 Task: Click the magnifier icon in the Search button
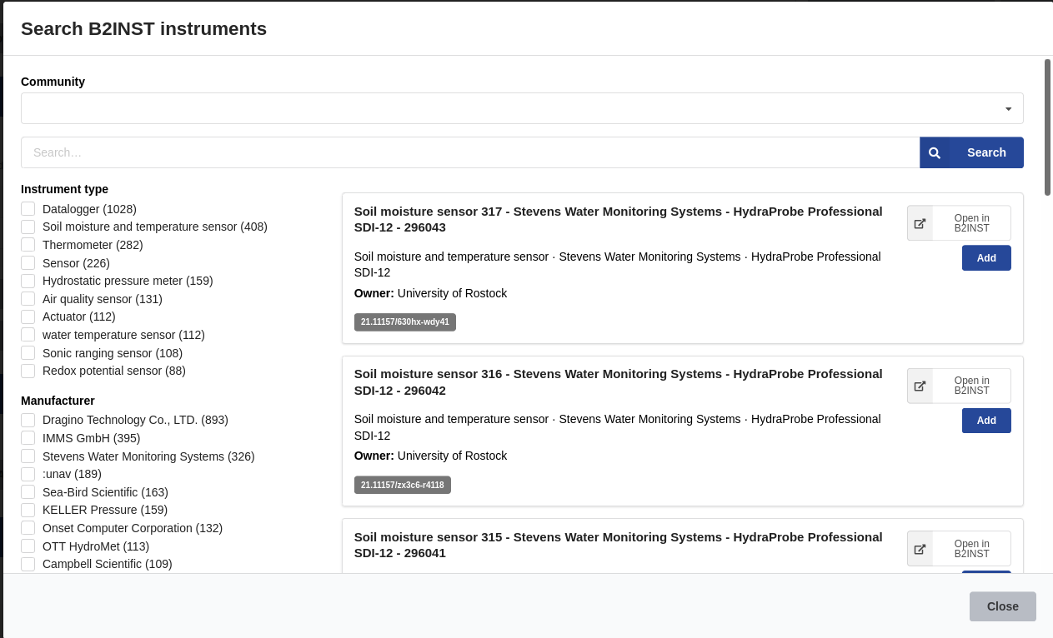[x=935, y=152]
